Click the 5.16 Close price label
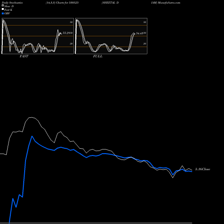224x224 pixels. (x=202, y=169)
